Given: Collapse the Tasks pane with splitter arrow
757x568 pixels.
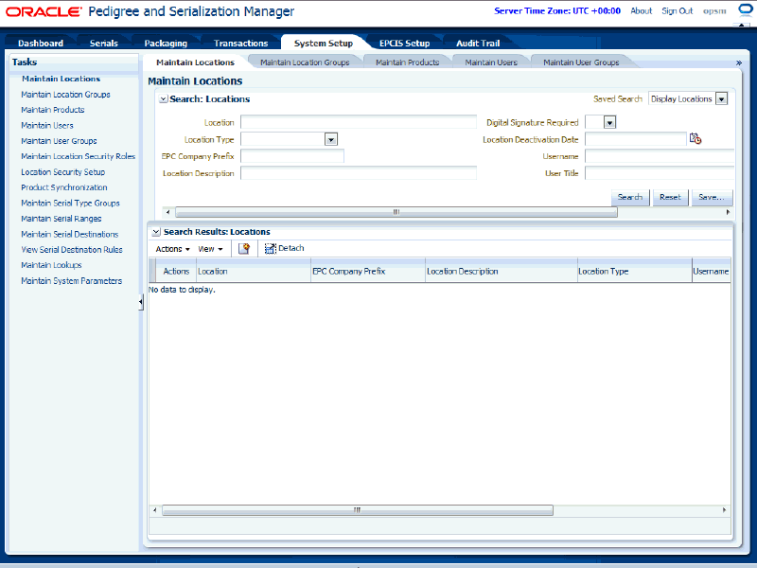Looking at the screenshot, I should [140, 302].
